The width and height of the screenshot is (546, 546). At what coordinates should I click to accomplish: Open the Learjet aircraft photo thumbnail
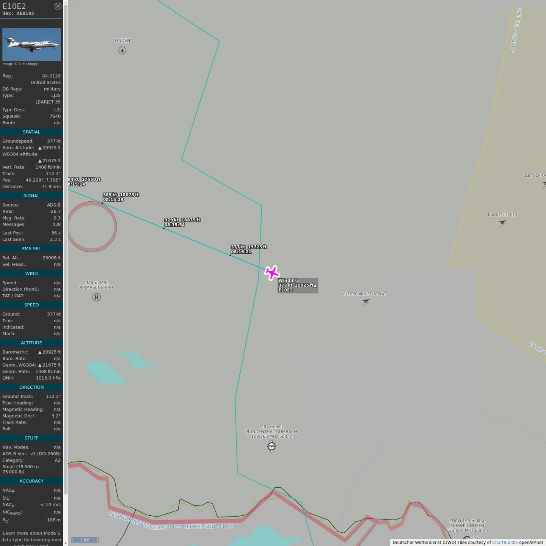click(x=31, y=44)
